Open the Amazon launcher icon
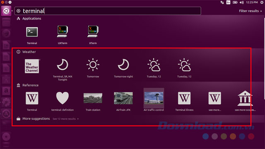265x149 pixels. [6, 91]
